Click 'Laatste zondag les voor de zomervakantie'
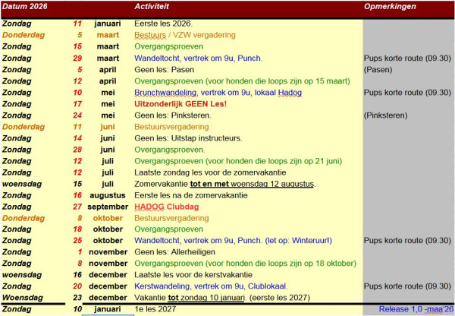 210,172
